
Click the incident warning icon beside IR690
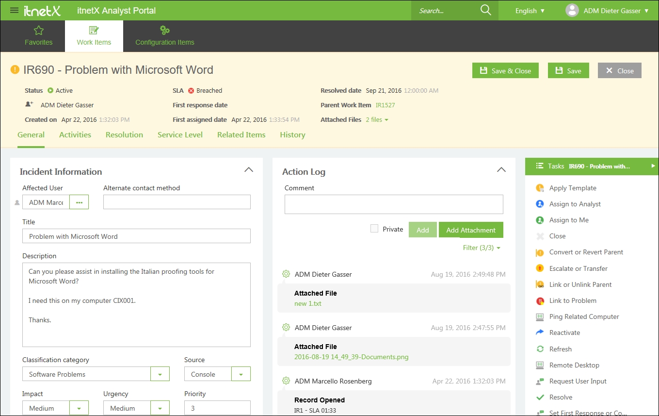(x=15, y=70)
